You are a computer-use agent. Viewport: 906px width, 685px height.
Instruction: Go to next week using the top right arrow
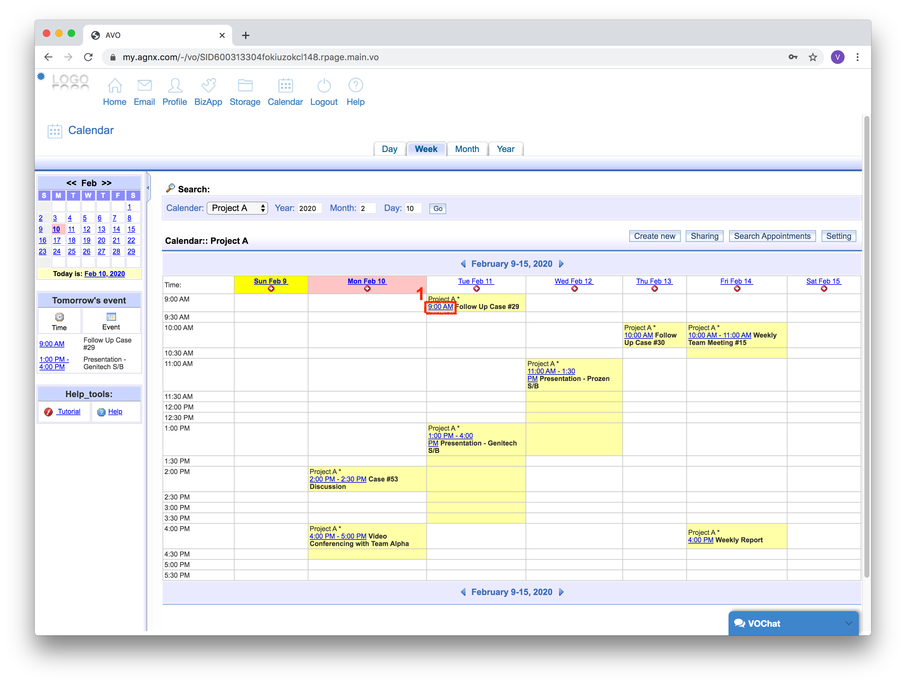[x=561, y=264]
